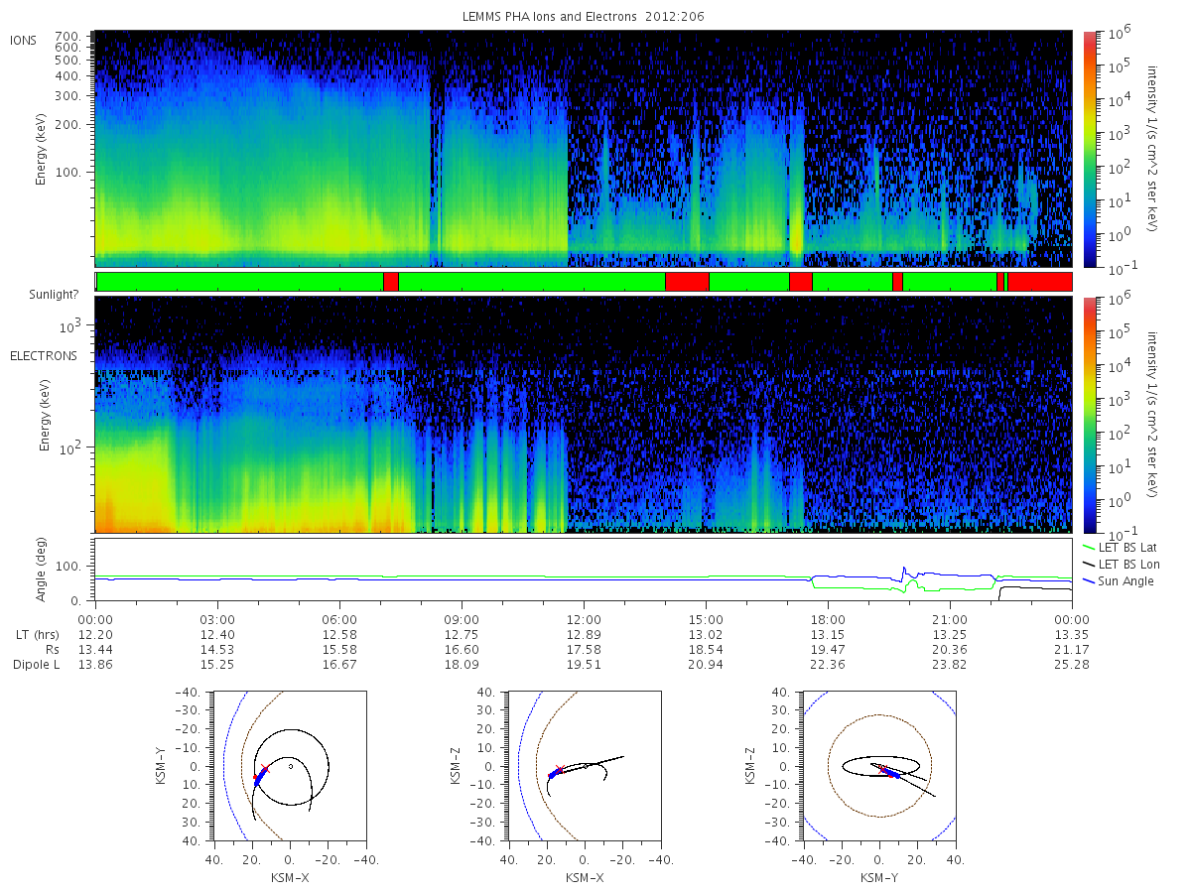
Task: Click the 15:00 time tick label
Action: [706, 620]
